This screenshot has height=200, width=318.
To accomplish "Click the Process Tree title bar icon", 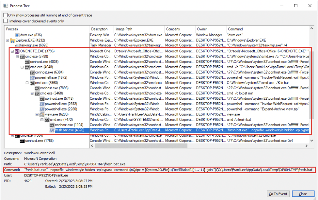I will pos(6,6).
